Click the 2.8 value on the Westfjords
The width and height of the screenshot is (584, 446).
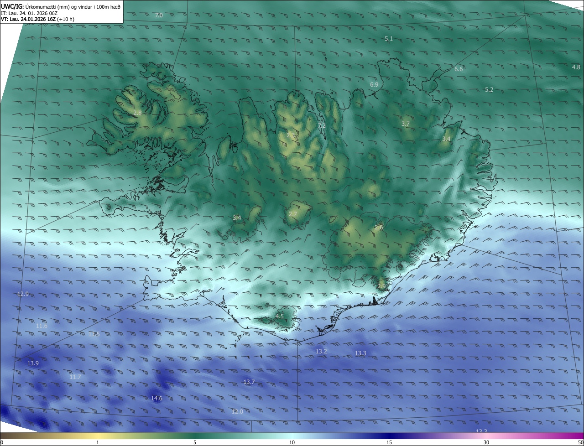[x=138, y=113]
